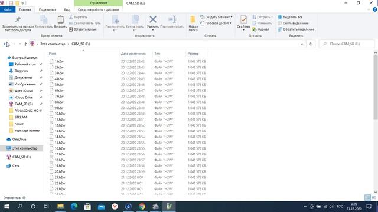The image size is (378, 212).
Task: Click Deselect (Снять выделение)
Action: click(293, 24)
